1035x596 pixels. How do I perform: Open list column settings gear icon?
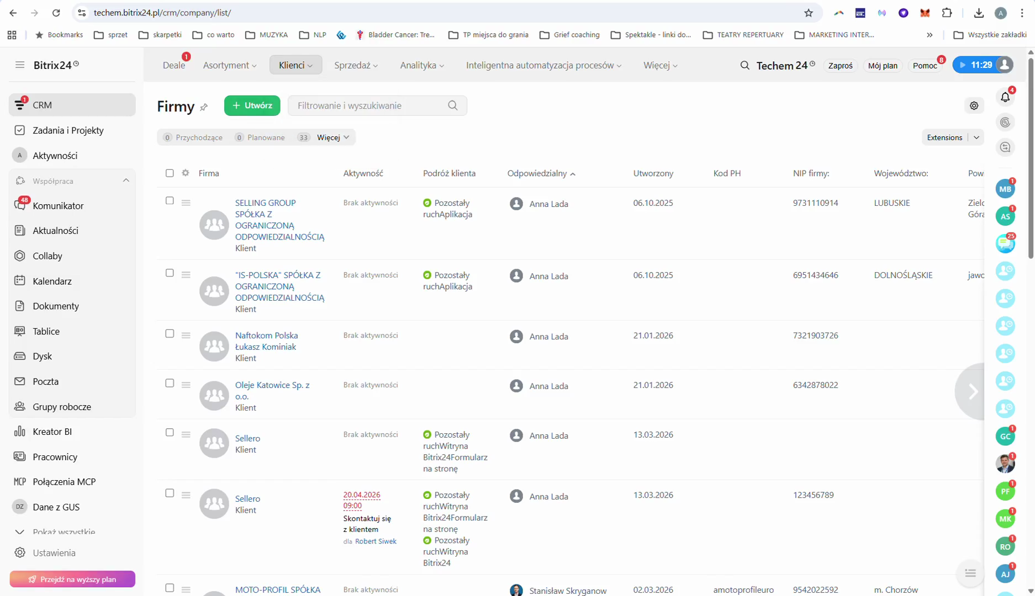[x=186, y=173]
